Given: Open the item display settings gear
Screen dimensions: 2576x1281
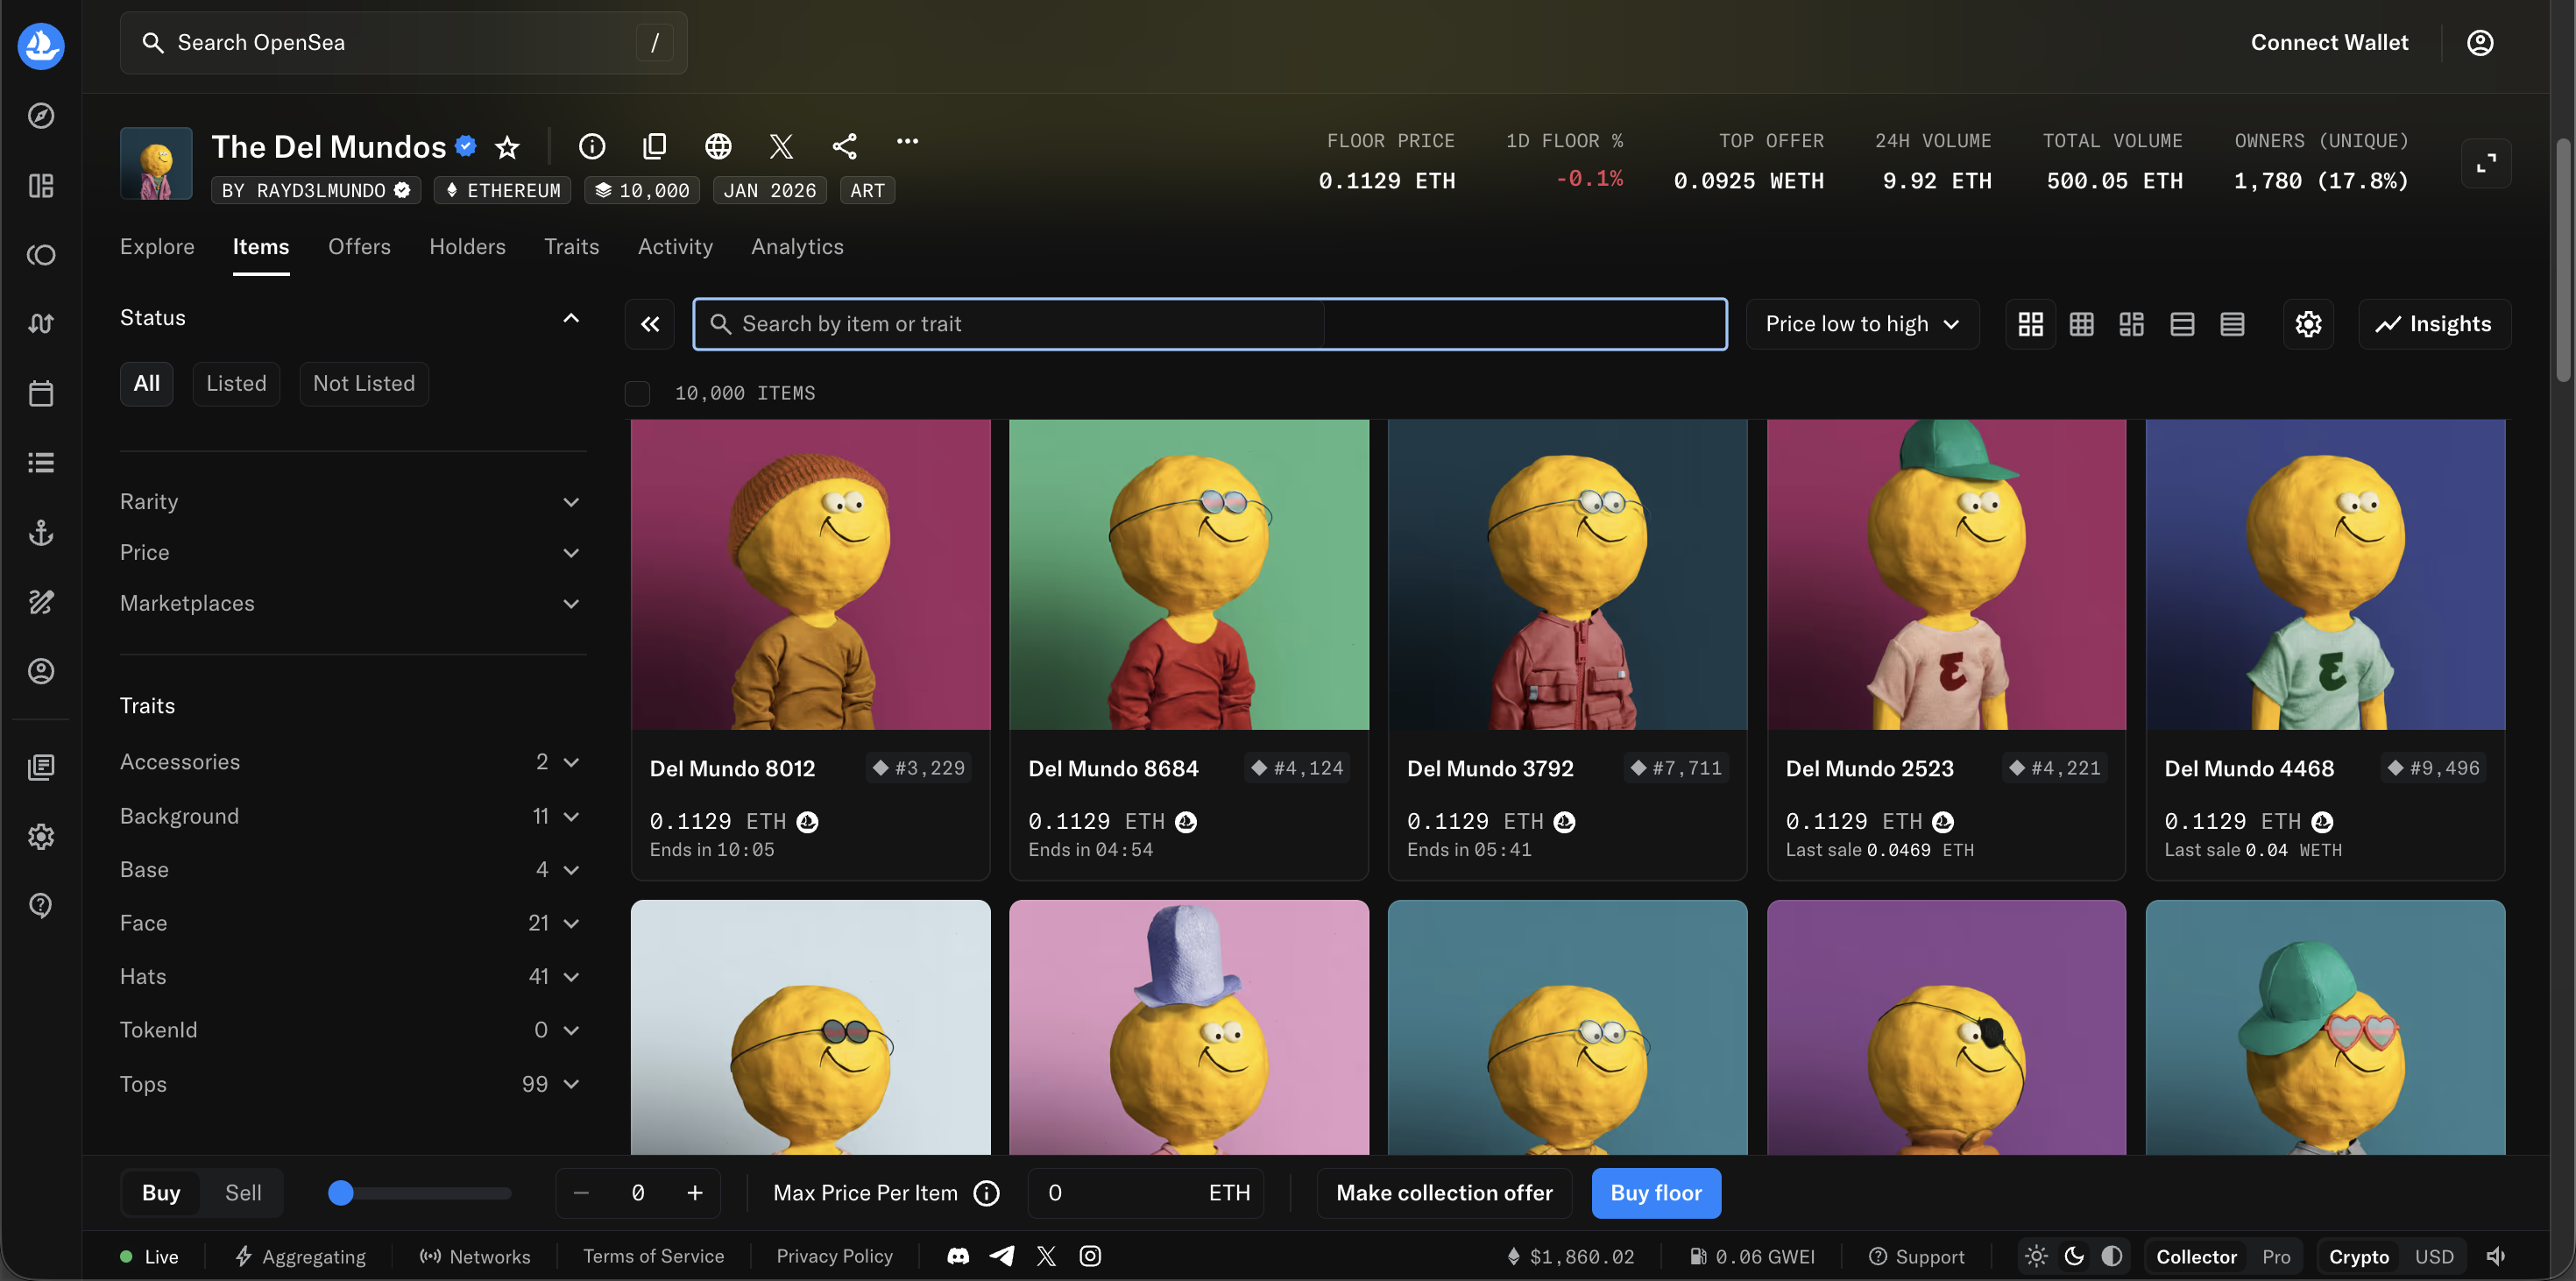Looking at the screenshot, I should click(2308, 324).
